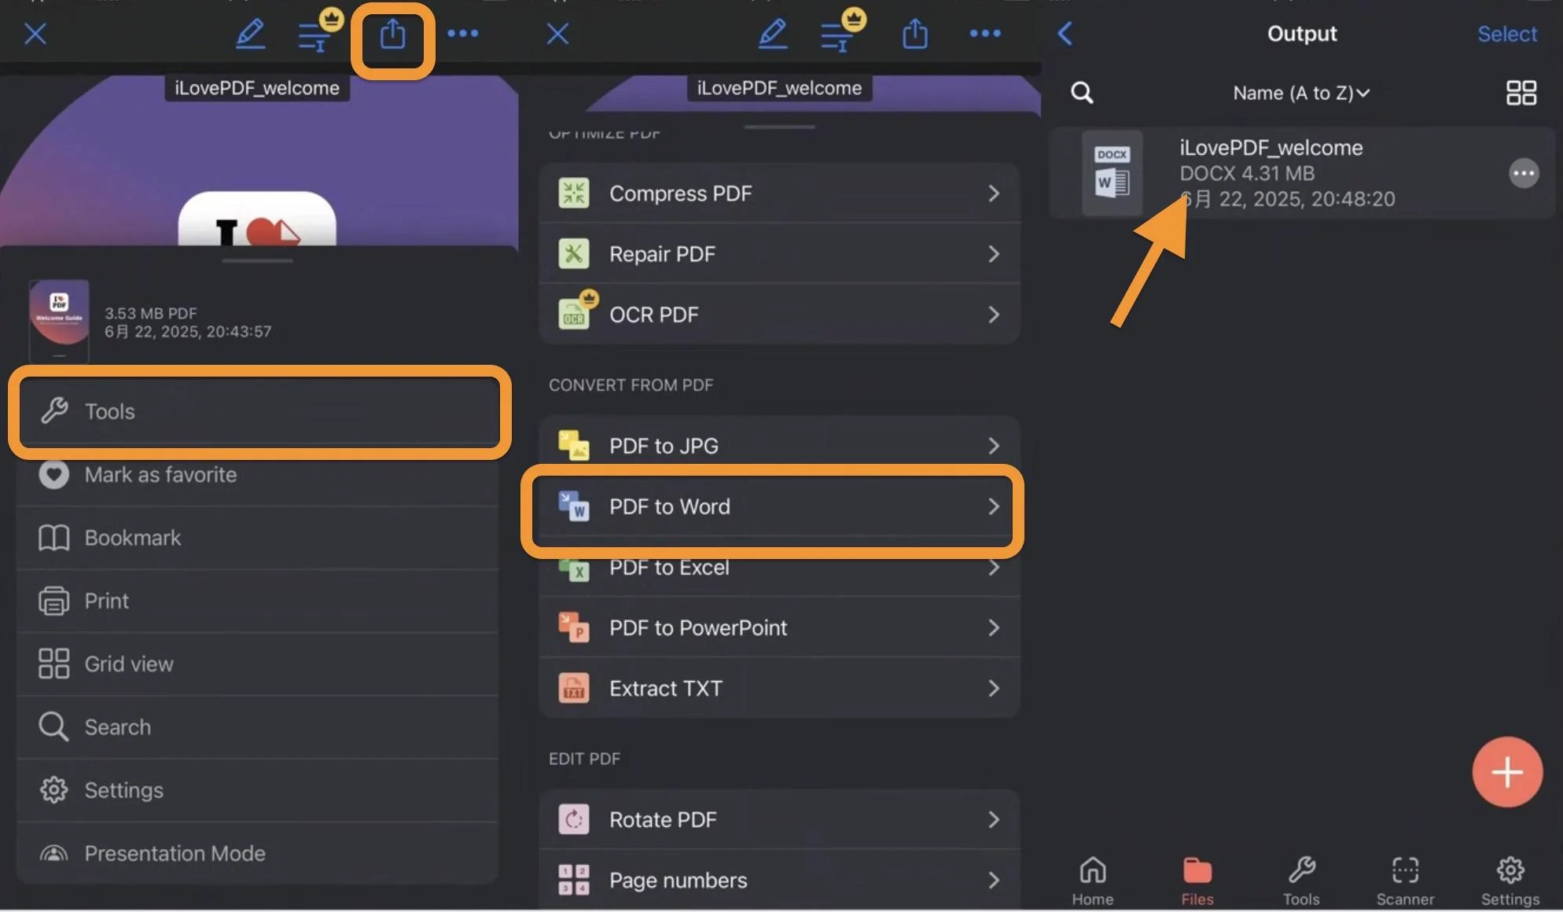Tap the PDF to Word icon

574,506
